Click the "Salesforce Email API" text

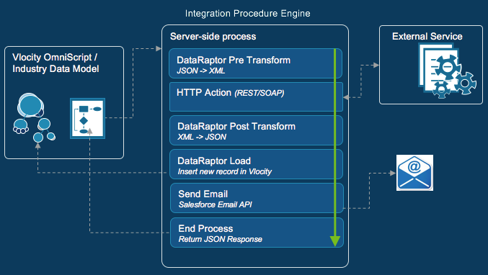click(215, 204)
